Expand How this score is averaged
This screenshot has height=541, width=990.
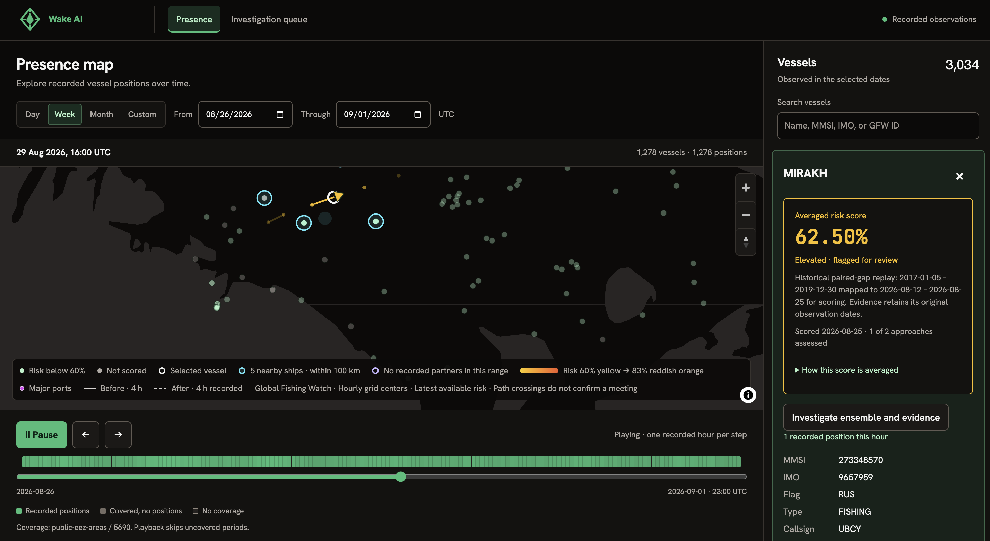[x=846, y=370]
